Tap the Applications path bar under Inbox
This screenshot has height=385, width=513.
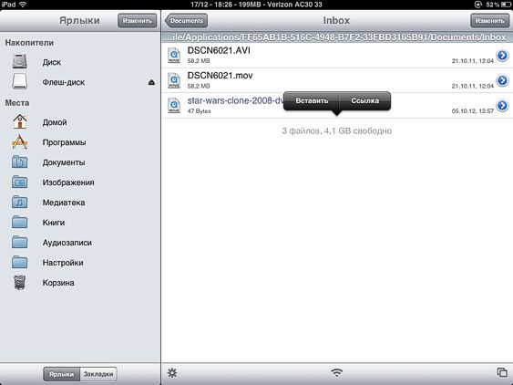pyautogui.click(x=337, y=37)
